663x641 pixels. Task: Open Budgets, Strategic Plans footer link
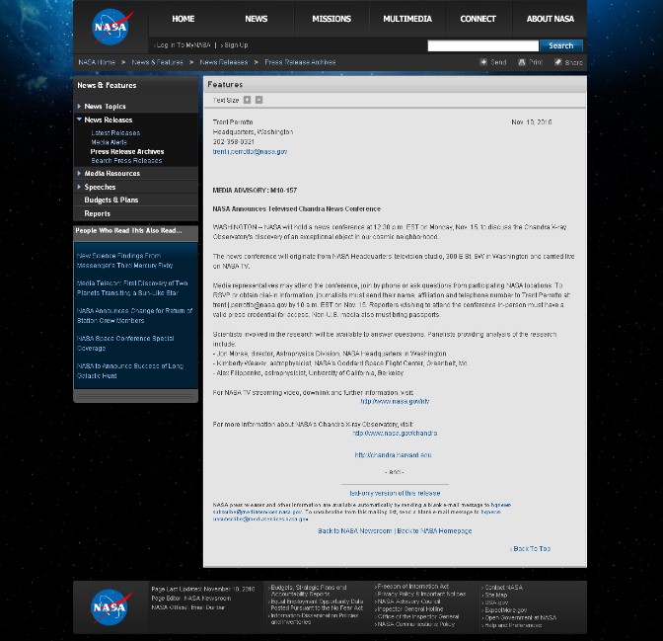[x=308, y=591]
